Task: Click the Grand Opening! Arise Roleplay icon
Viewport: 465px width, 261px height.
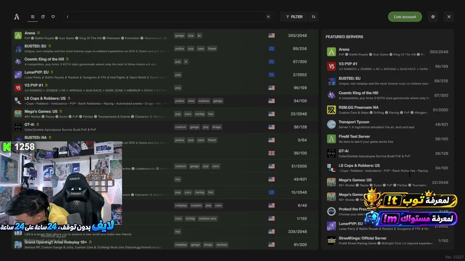Action: (18, 245)
